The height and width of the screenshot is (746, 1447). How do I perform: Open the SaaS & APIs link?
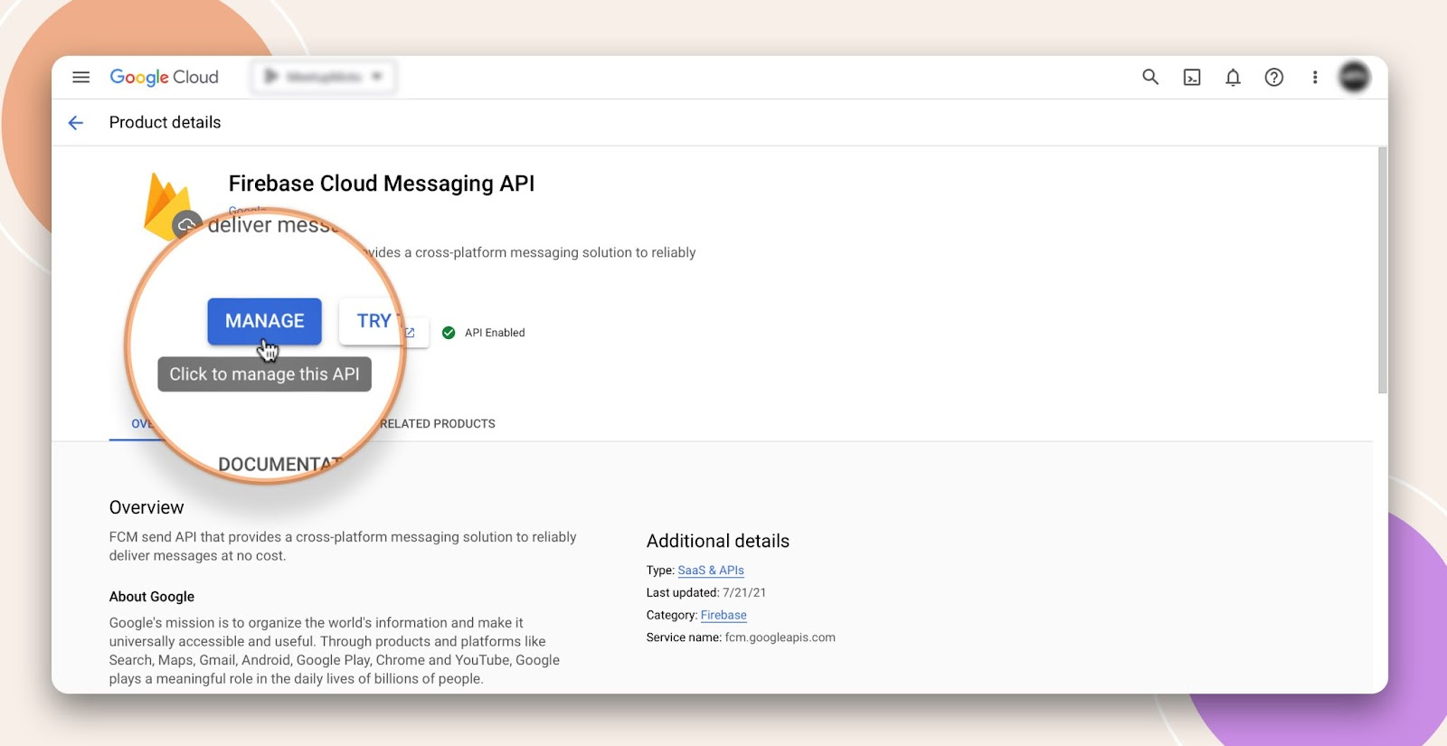[711, 571]
